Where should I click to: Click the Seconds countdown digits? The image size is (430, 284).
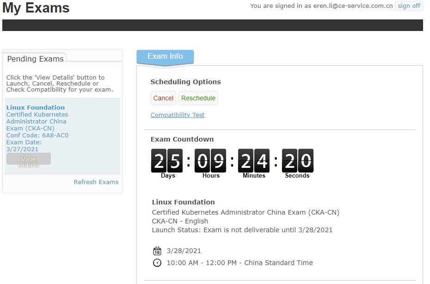(x=298, y=161)
